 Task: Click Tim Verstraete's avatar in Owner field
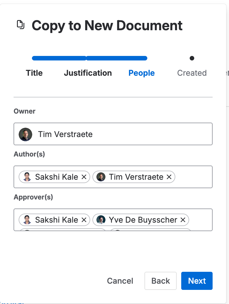pyautogui.click(x=25, y=134)
